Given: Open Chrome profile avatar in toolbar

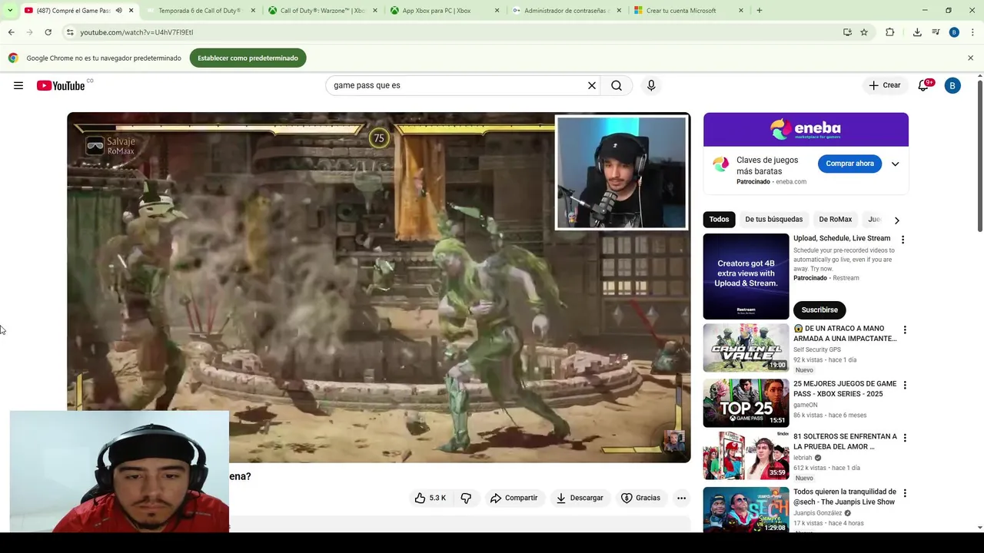Looking at the screenshot, I should pos(954,32).
